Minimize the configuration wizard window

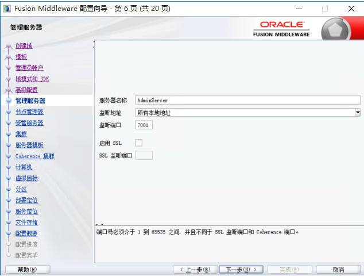[299, 9]
